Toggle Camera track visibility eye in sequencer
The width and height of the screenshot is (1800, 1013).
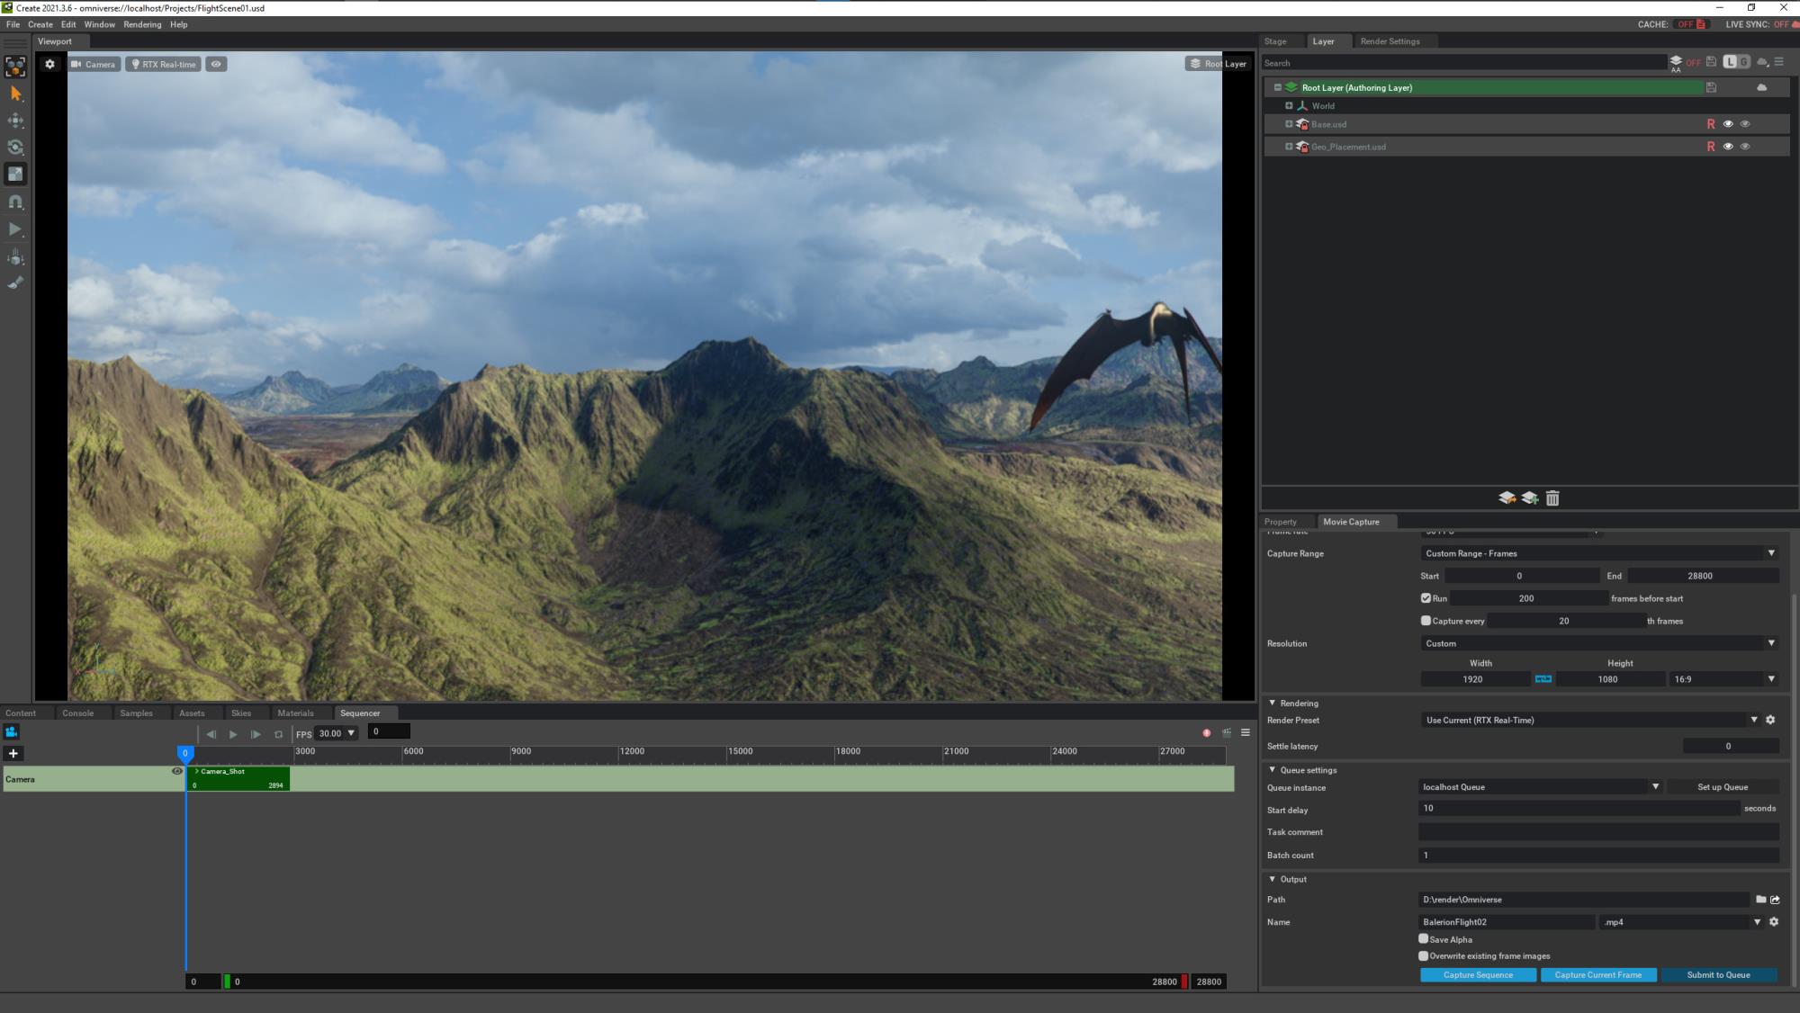pyautogui.click(x=176, y=771)
